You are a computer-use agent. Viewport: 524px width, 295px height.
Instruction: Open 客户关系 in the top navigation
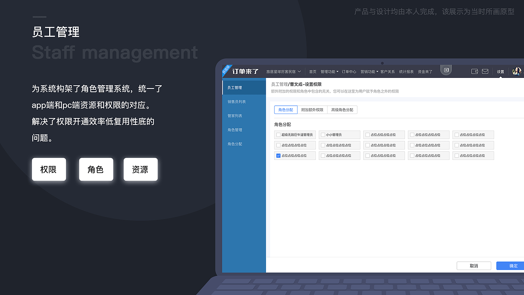388,72
